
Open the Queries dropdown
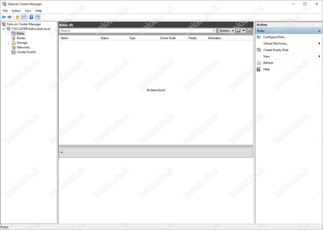pyautogui.click(x=227, y=31)
